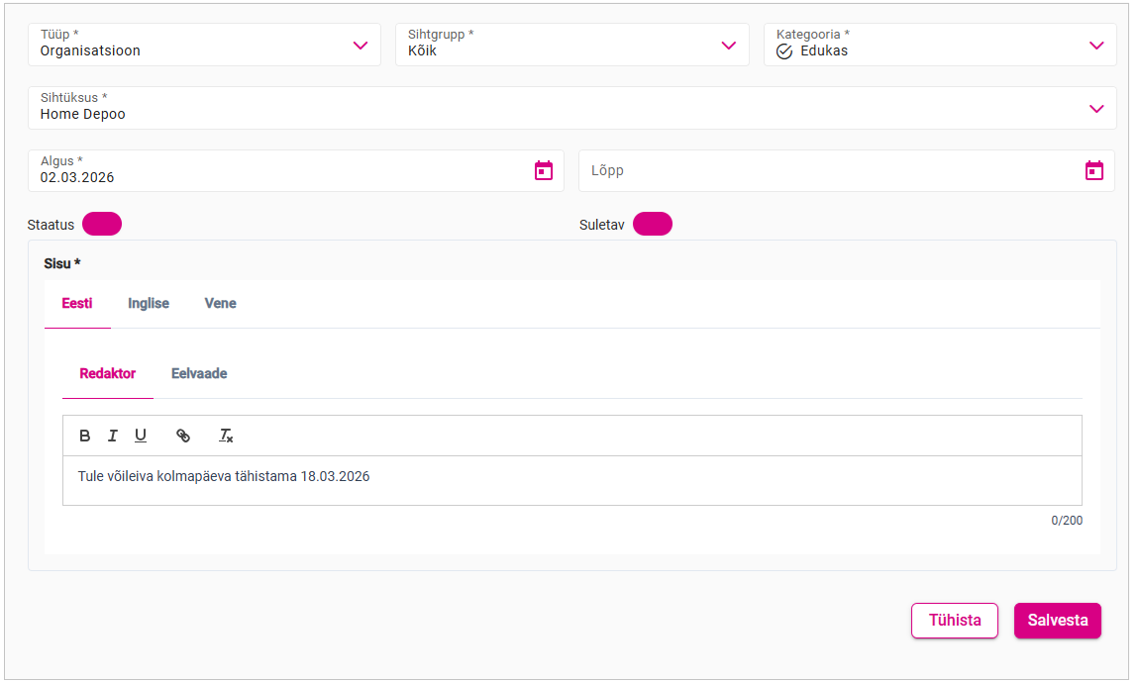Apply bold formatting in editor toolbar
Image resolution: width=1136 pixels, height=683 pixels.
(85, 436)
